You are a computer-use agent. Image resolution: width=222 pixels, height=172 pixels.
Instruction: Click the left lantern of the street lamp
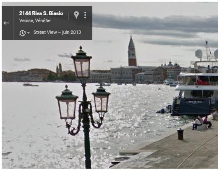(67, 103)
